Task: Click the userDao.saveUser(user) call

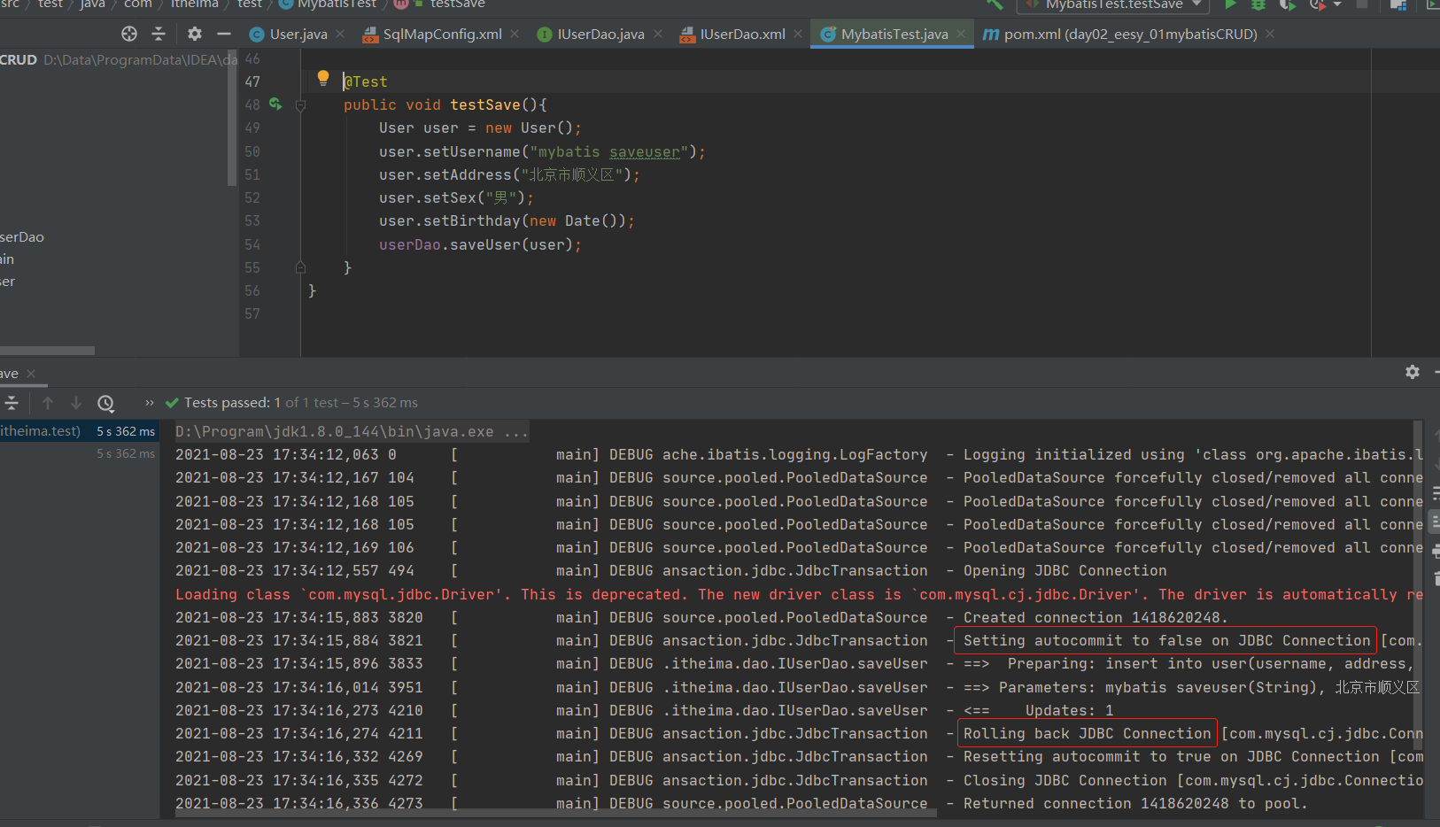Action: point(480,244)
